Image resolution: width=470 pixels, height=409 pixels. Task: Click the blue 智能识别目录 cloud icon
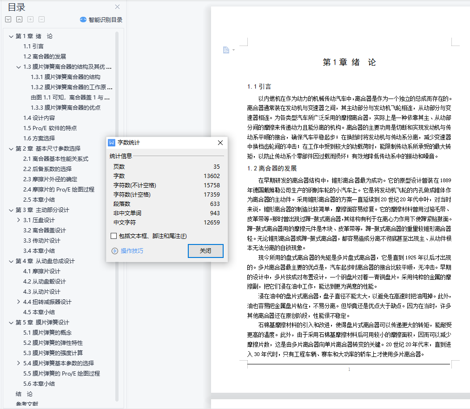[83, 20]
